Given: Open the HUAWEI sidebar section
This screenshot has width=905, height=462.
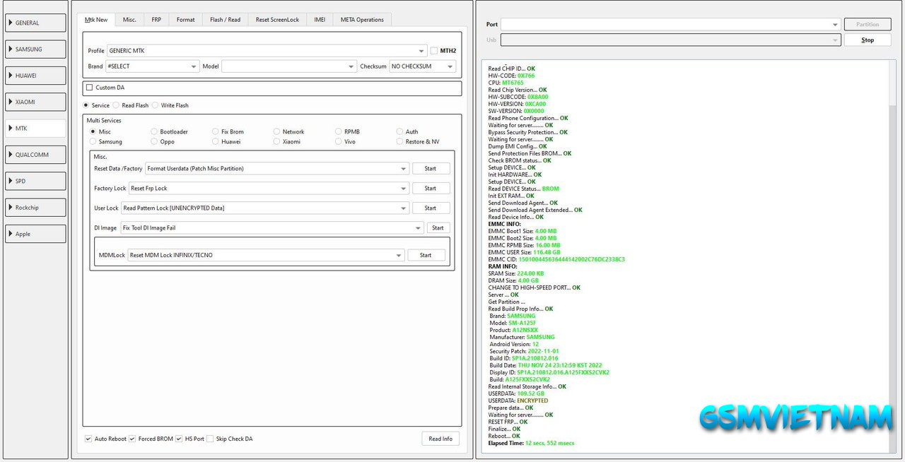Looking at the screenshot, I should [35, 76].
